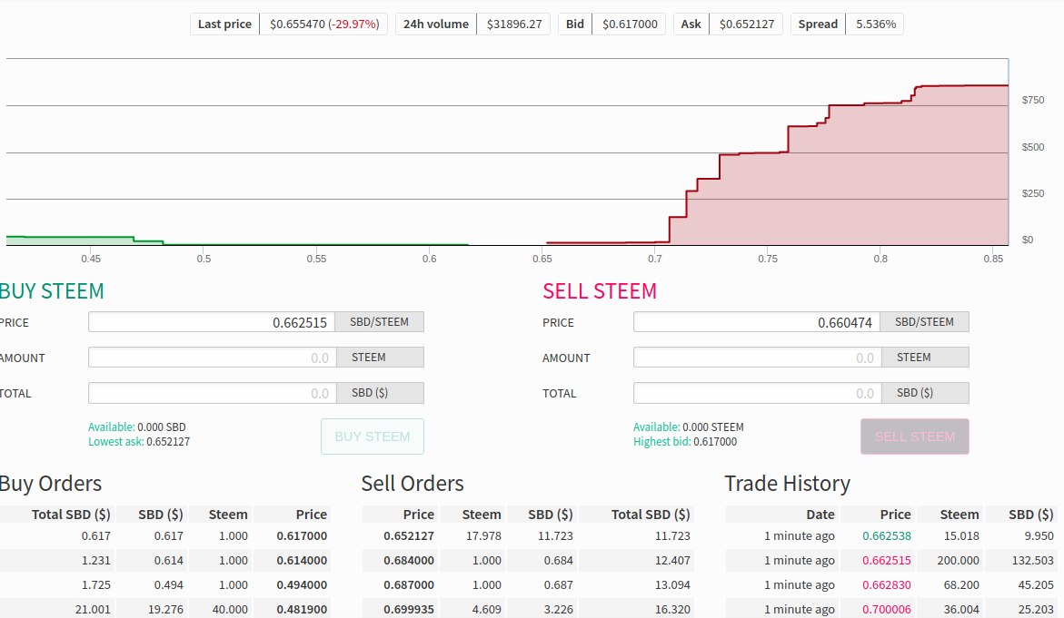Focus the Buy Steem price field showing 0.662515
The width and height of the screenshot is (1064, 618).
(x=213, y=322)
